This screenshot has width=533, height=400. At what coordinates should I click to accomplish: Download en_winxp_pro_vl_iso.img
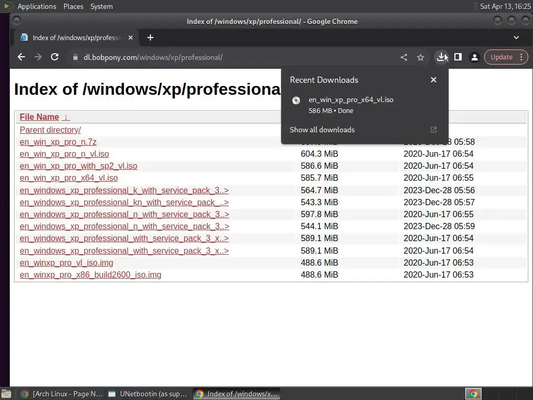(66, 263)
